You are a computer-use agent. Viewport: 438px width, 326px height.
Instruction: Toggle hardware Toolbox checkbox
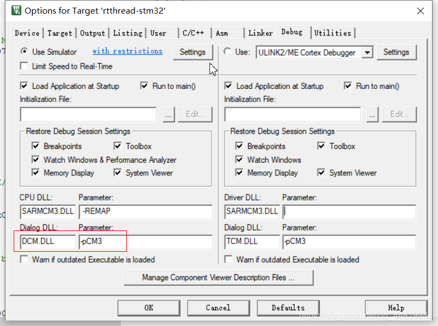[321, 146]
